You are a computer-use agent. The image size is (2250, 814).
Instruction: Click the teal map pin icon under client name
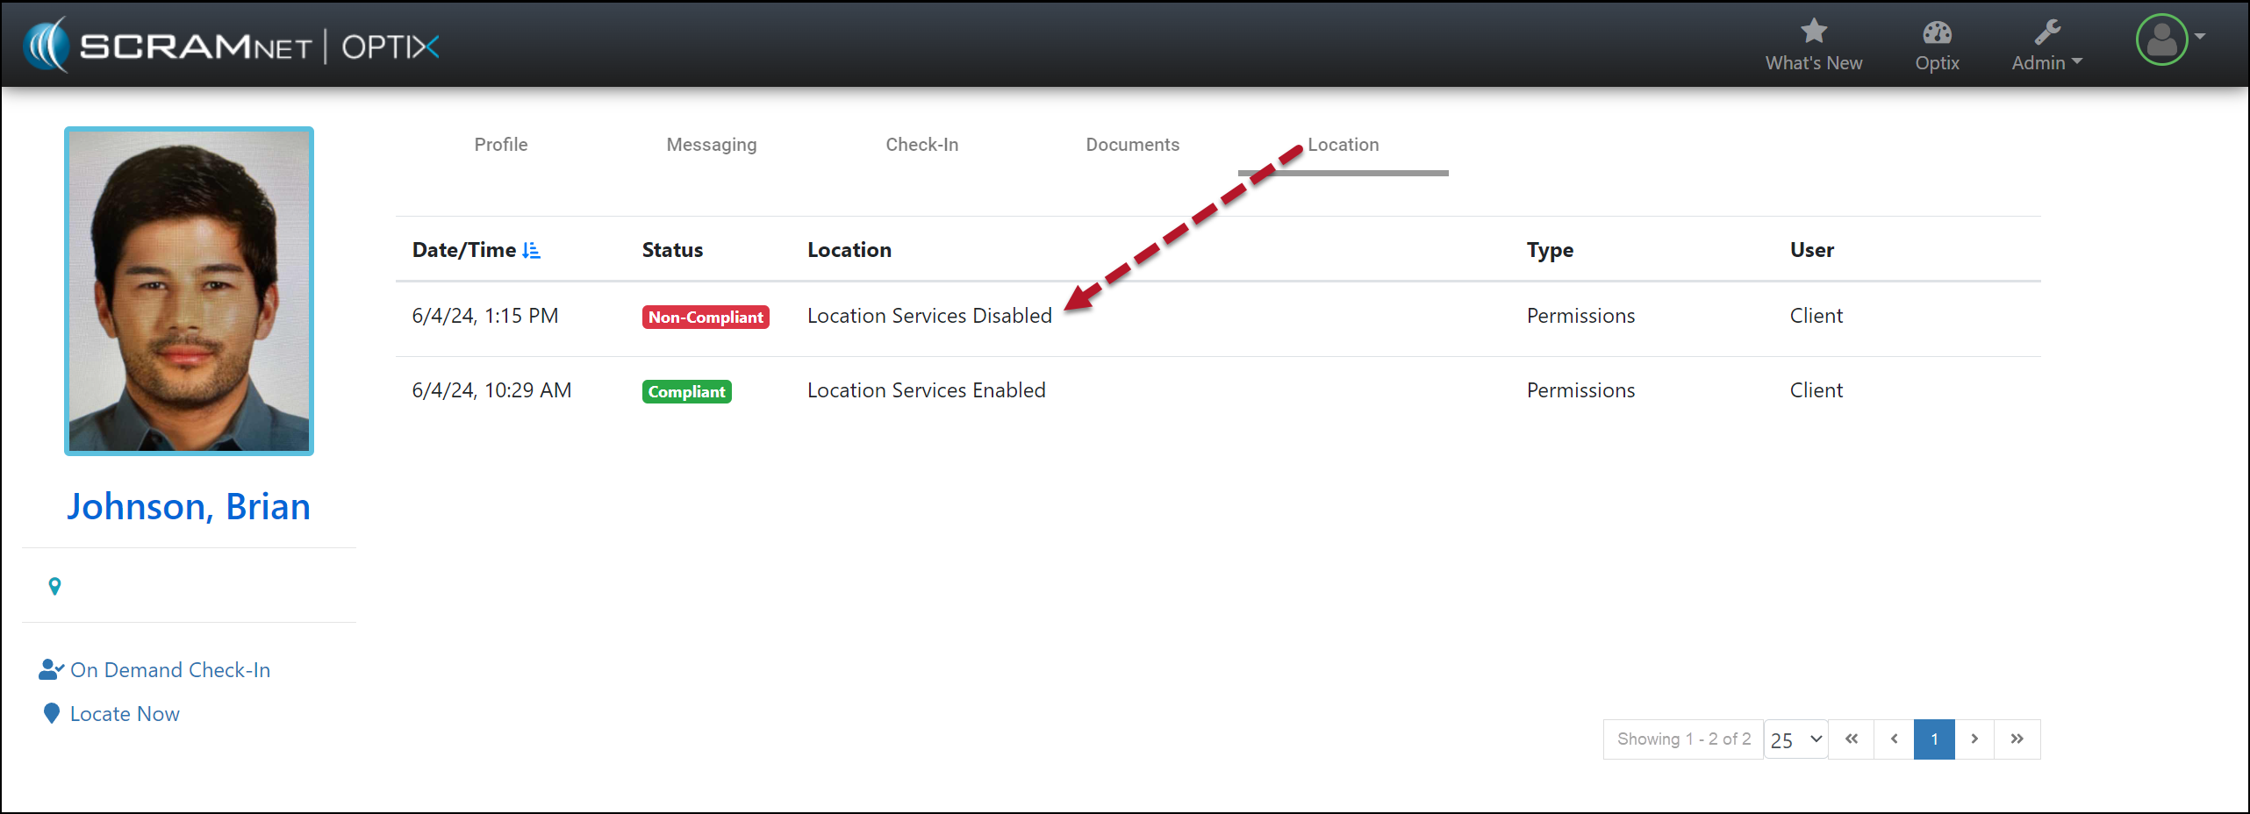tap(54, 586)
